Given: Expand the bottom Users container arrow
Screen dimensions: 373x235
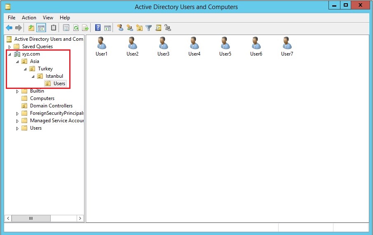Looking at the screenshot, I should pyautogui.click(x=17, y=128).
